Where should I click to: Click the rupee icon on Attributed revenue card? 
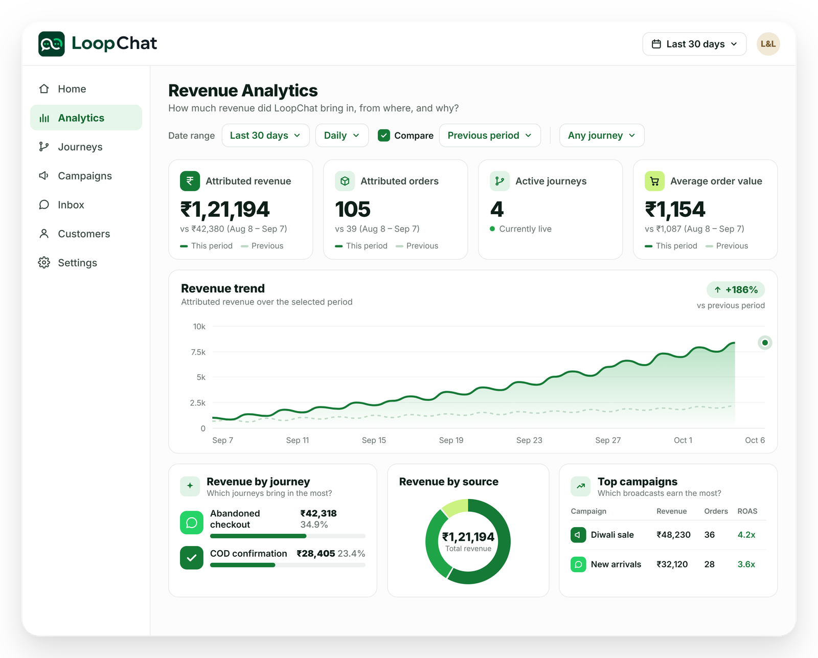[x=190, y=181]
